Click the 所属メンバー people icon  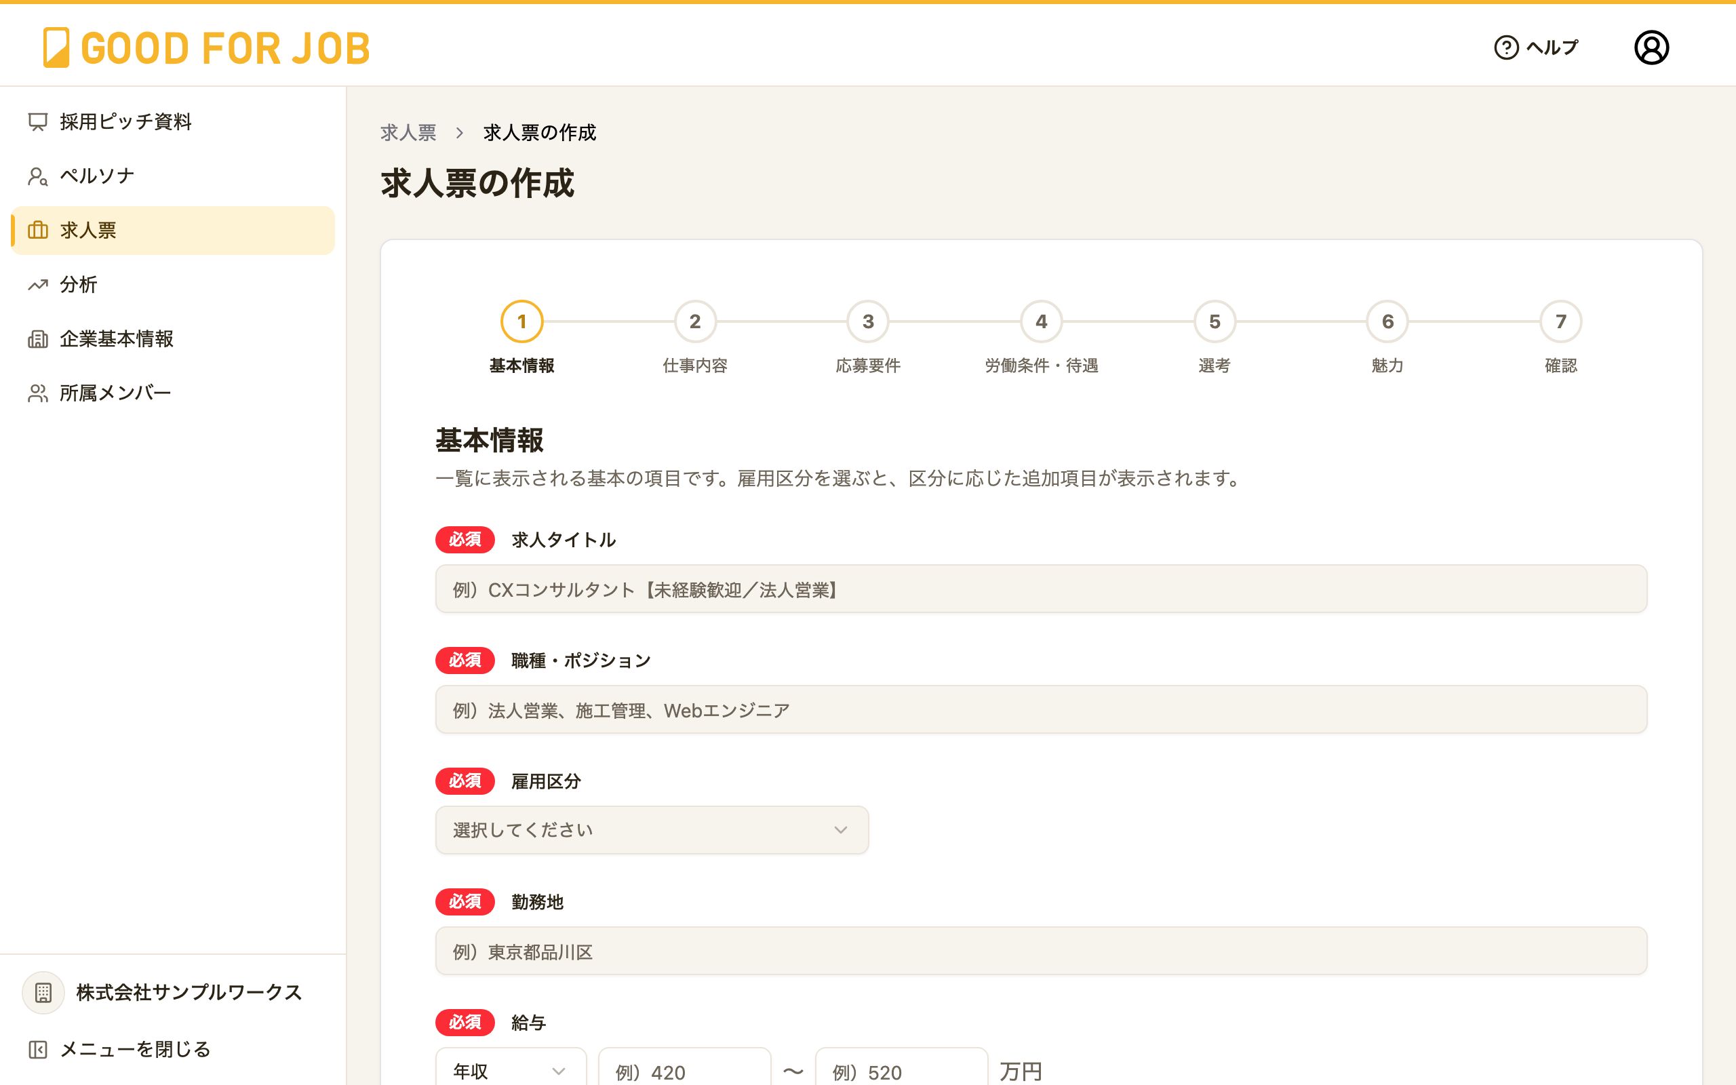[38, 393]
